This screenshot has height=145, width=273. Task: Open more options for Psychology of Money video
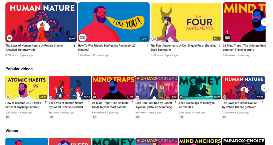[219, 103]
